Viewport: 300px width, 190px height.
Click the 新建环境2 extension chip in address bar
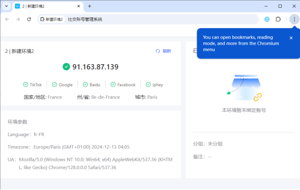[52, 20]
